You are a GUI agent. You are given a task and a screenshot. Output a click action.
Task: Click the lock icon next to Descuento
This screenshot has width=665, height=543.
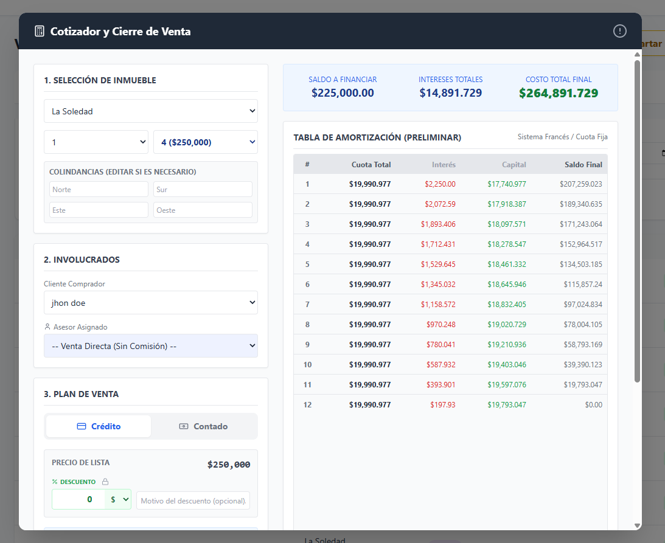[105, 482]
